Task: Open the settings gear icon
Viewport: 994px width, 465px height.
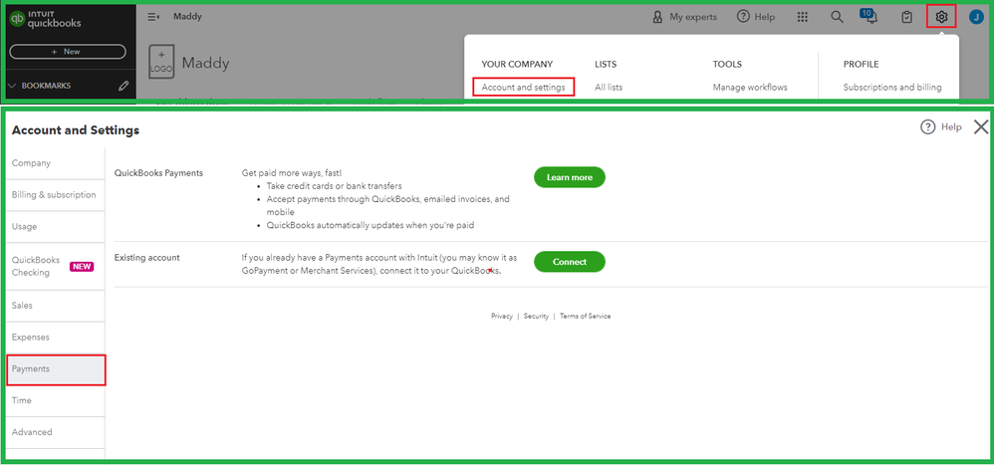Action: pyautogui.click(x=941, y=17)
